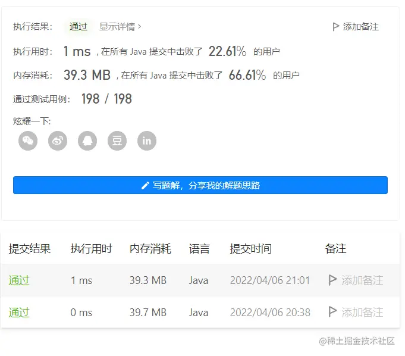
Task: Click the 39.7 MB table cell
Action: [148, 313]
